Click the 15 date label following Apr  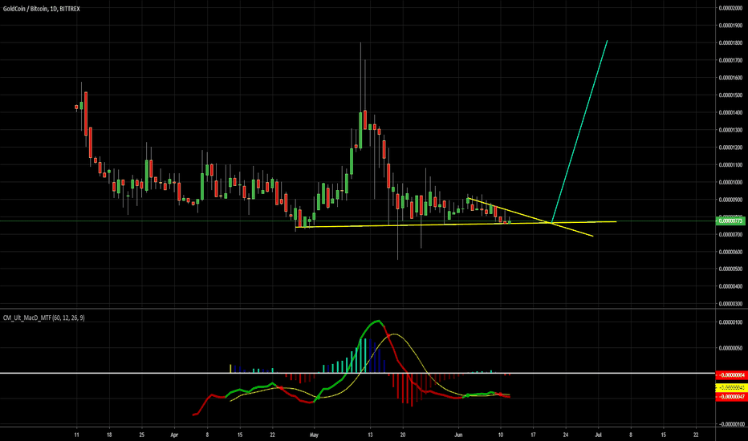pyautogui.click(x=239, y=435)
